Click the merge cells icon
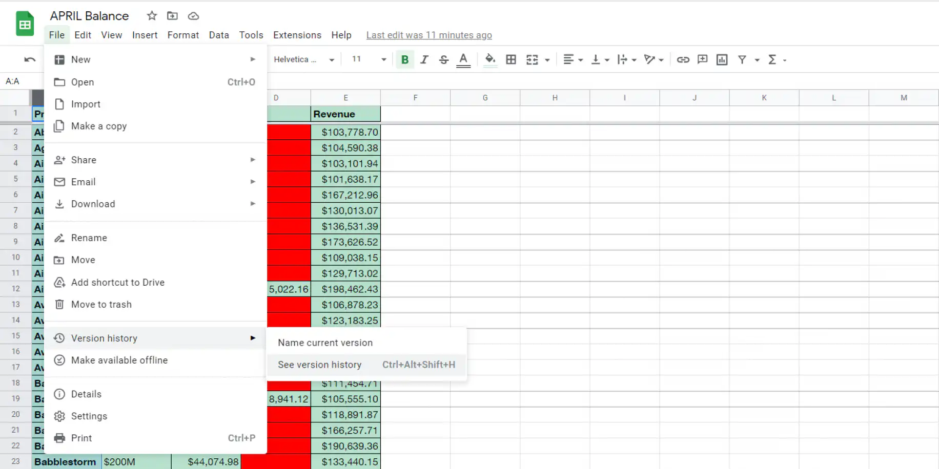This screenshot has width=939, height=469. coord(532,59)
